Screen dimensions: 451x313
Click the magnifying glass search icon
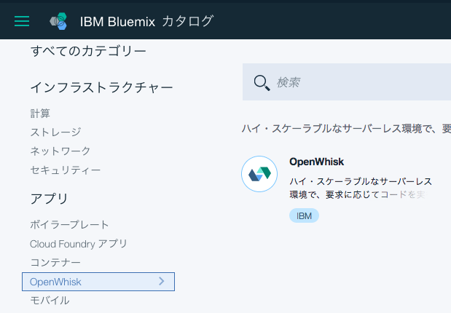262,83
